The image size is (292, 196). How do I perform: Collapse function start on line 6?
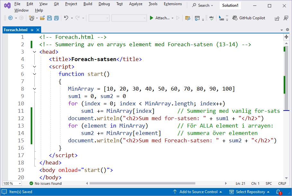(35, 74)
